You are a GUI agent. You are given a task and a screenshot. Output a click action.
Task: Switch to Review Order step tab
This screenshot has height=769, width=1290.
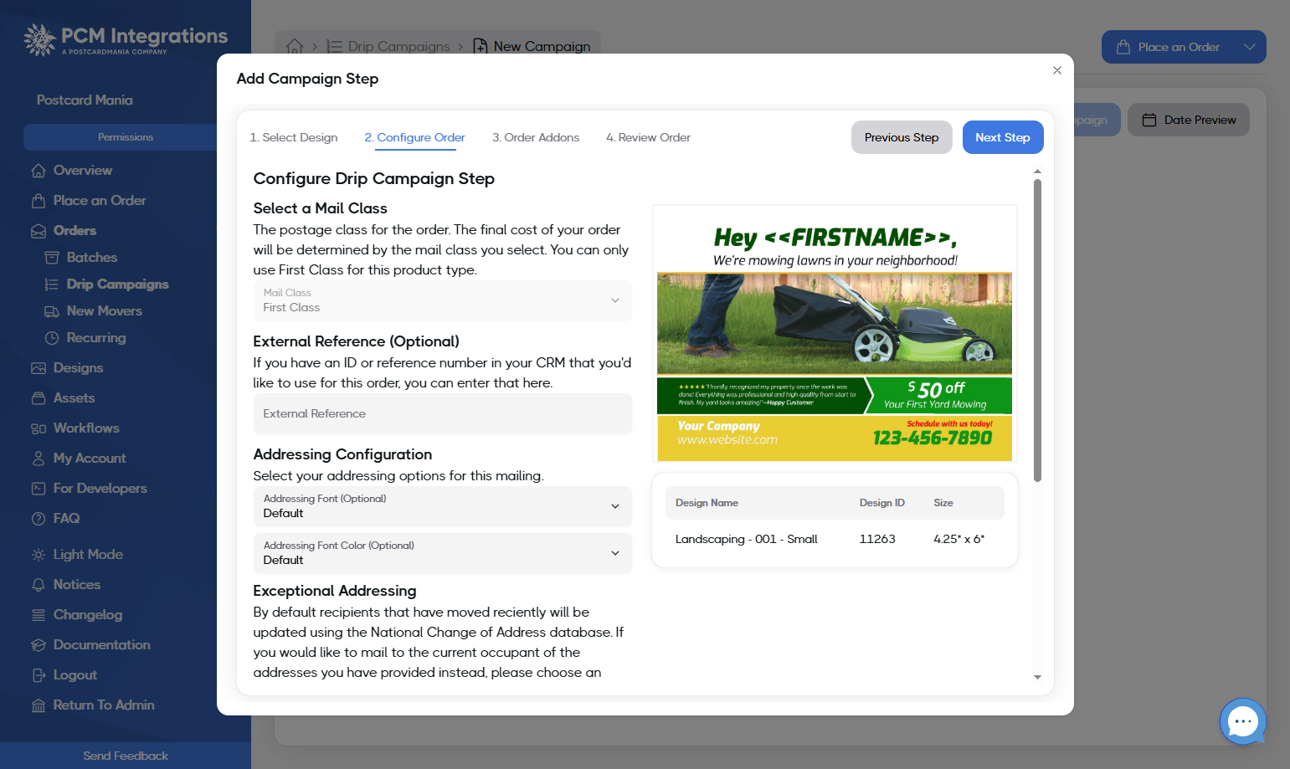tap(649, 137)
